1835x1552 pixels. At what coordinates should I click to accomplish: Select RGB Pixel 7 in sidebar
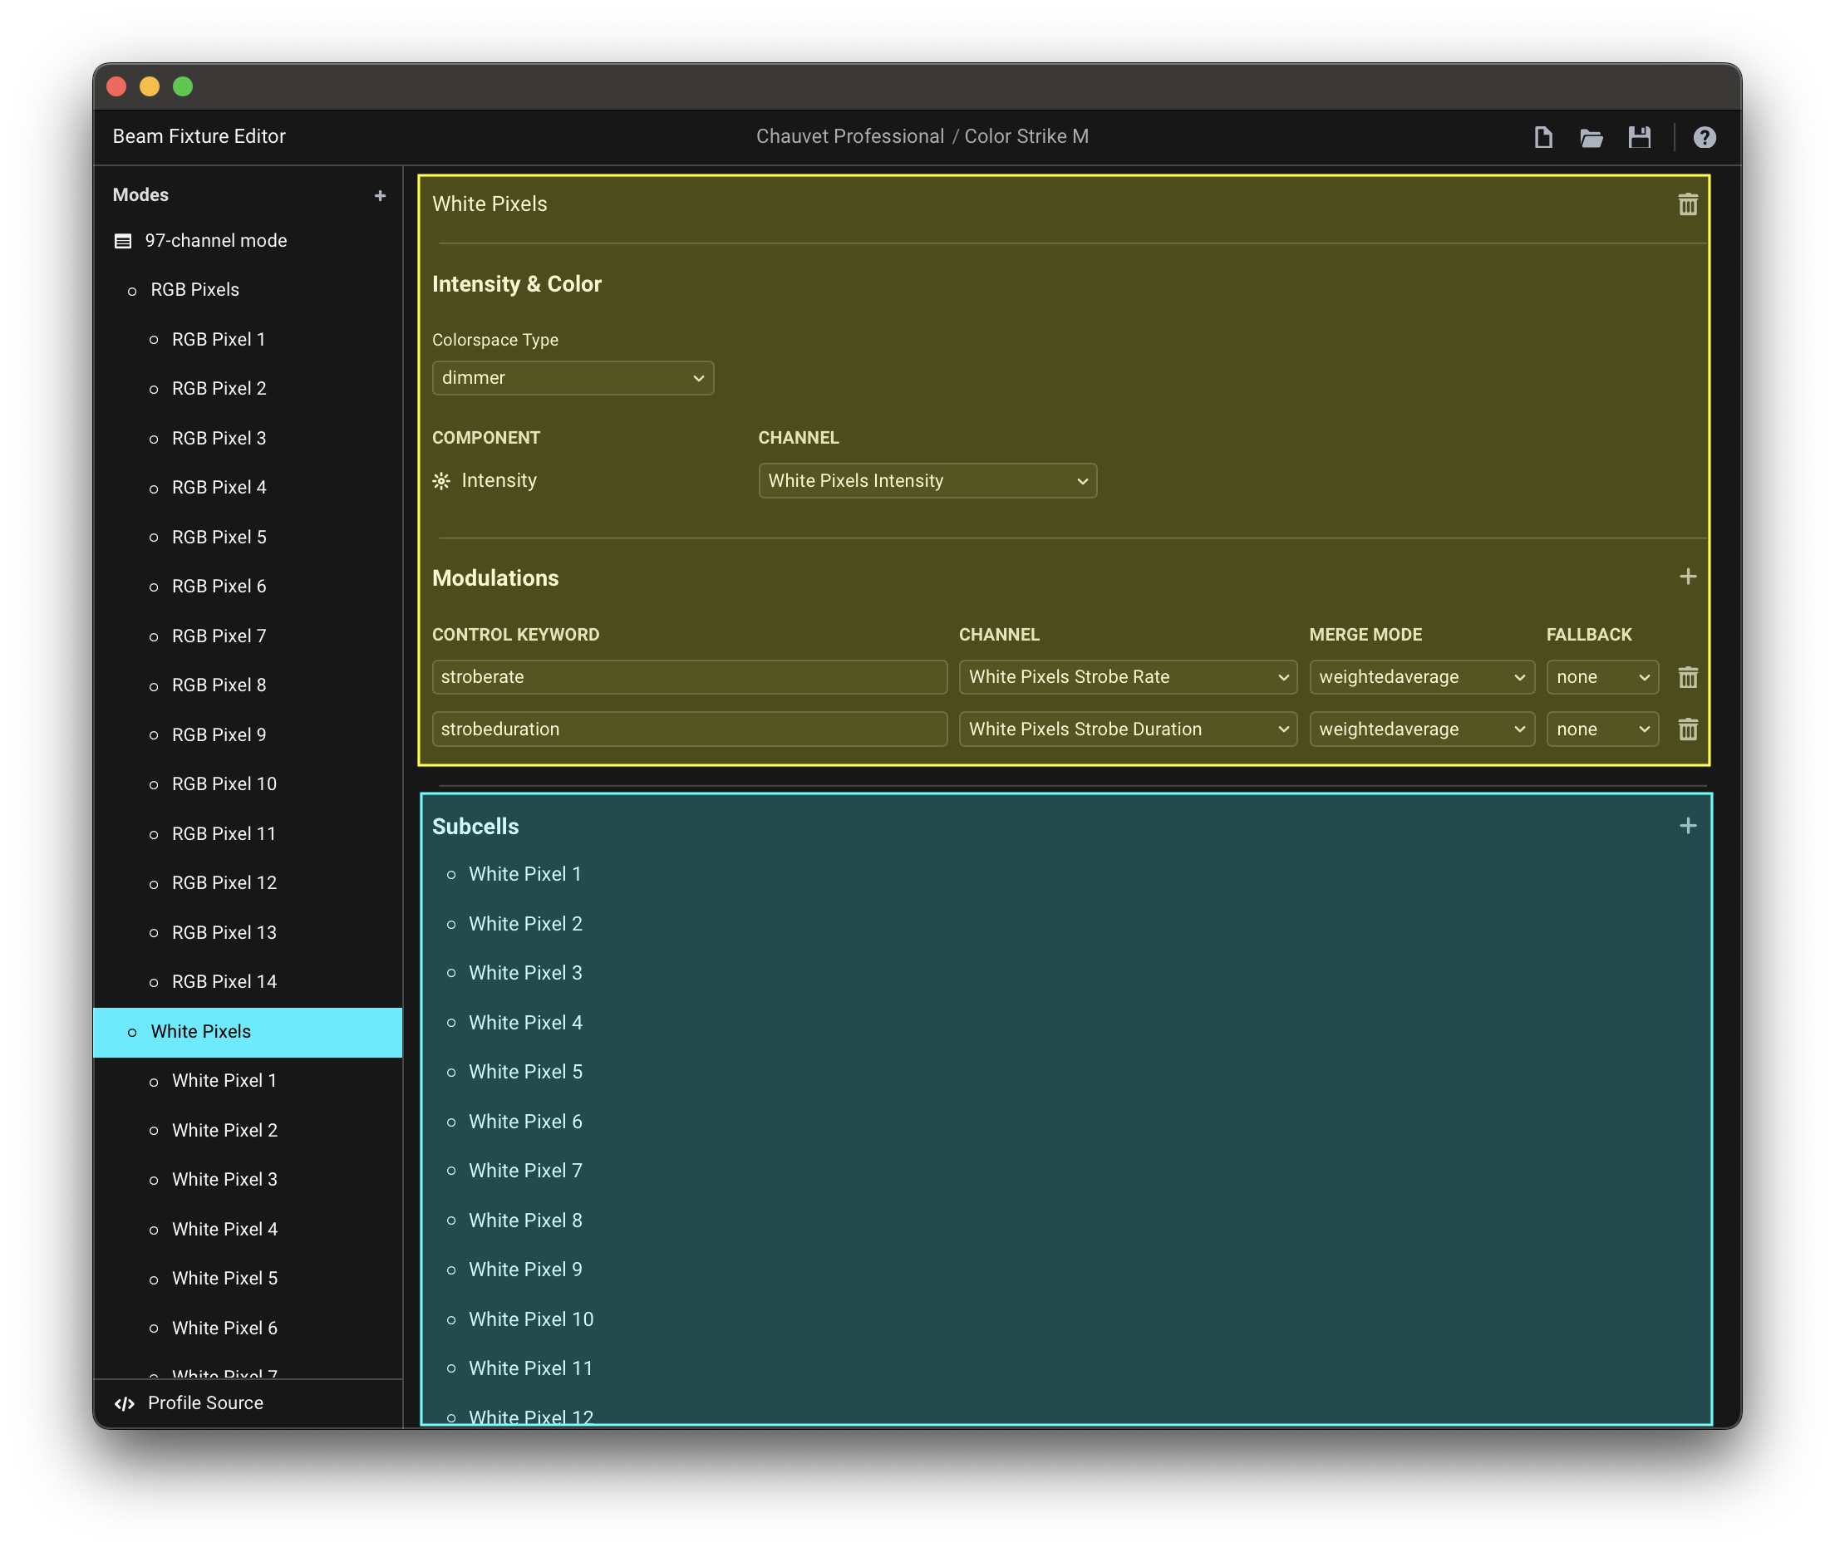(x=248, y=636)
